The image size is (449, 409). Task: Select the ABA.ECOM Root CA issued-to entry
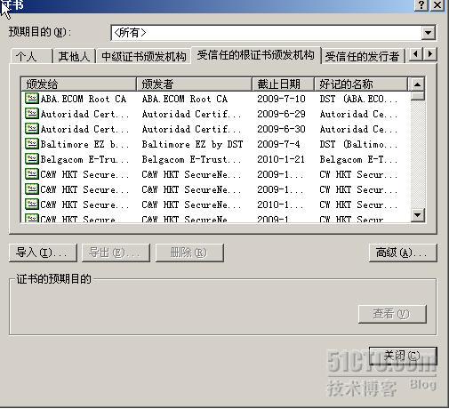click(84, 99)
